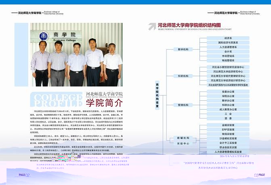Image resolution: width=271 pixels, height=185 pixels.
Task: Click the 教辅机构 node
Action: (183, 138)
